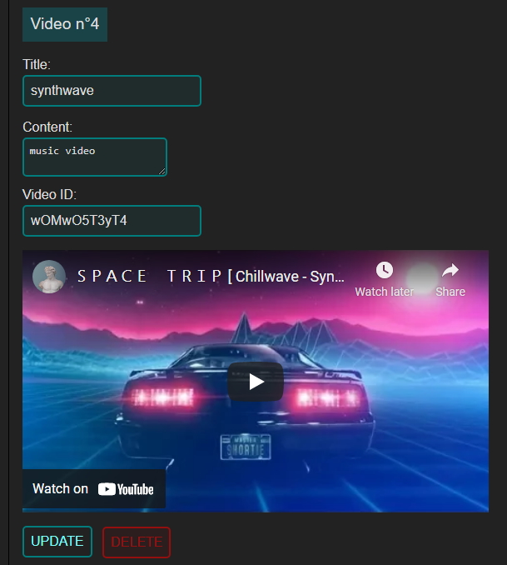Click the red DELETE button

[x=137, y=542]
